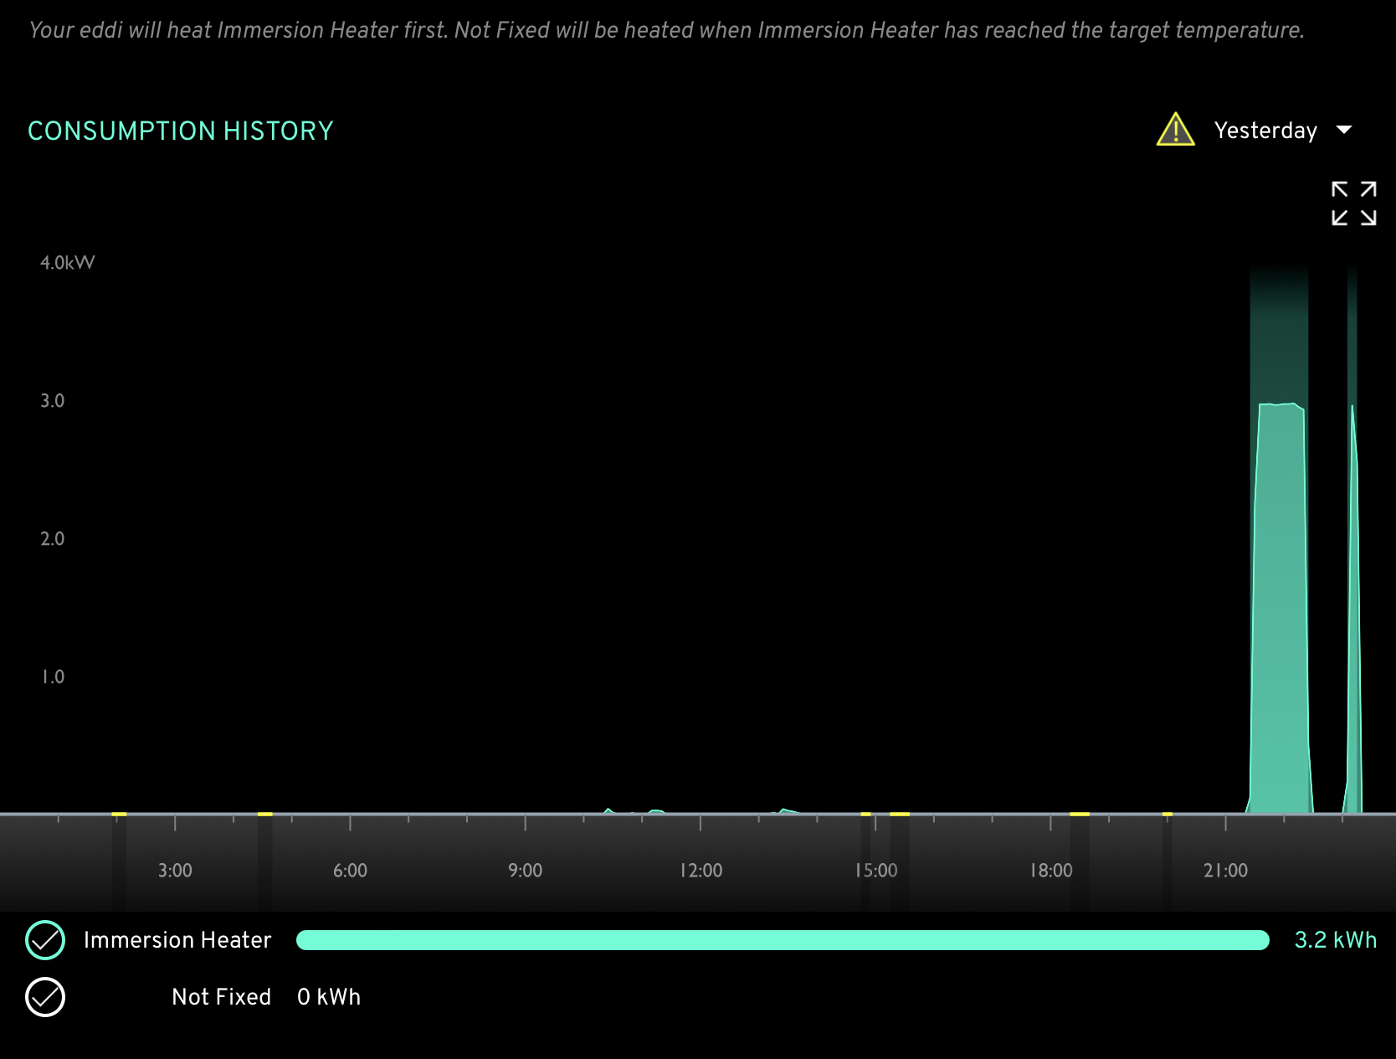The height and width of the screenshot is (1059, 1396).
Task: Click the 18:00 time axis label
Action: tap(1050, 871)
